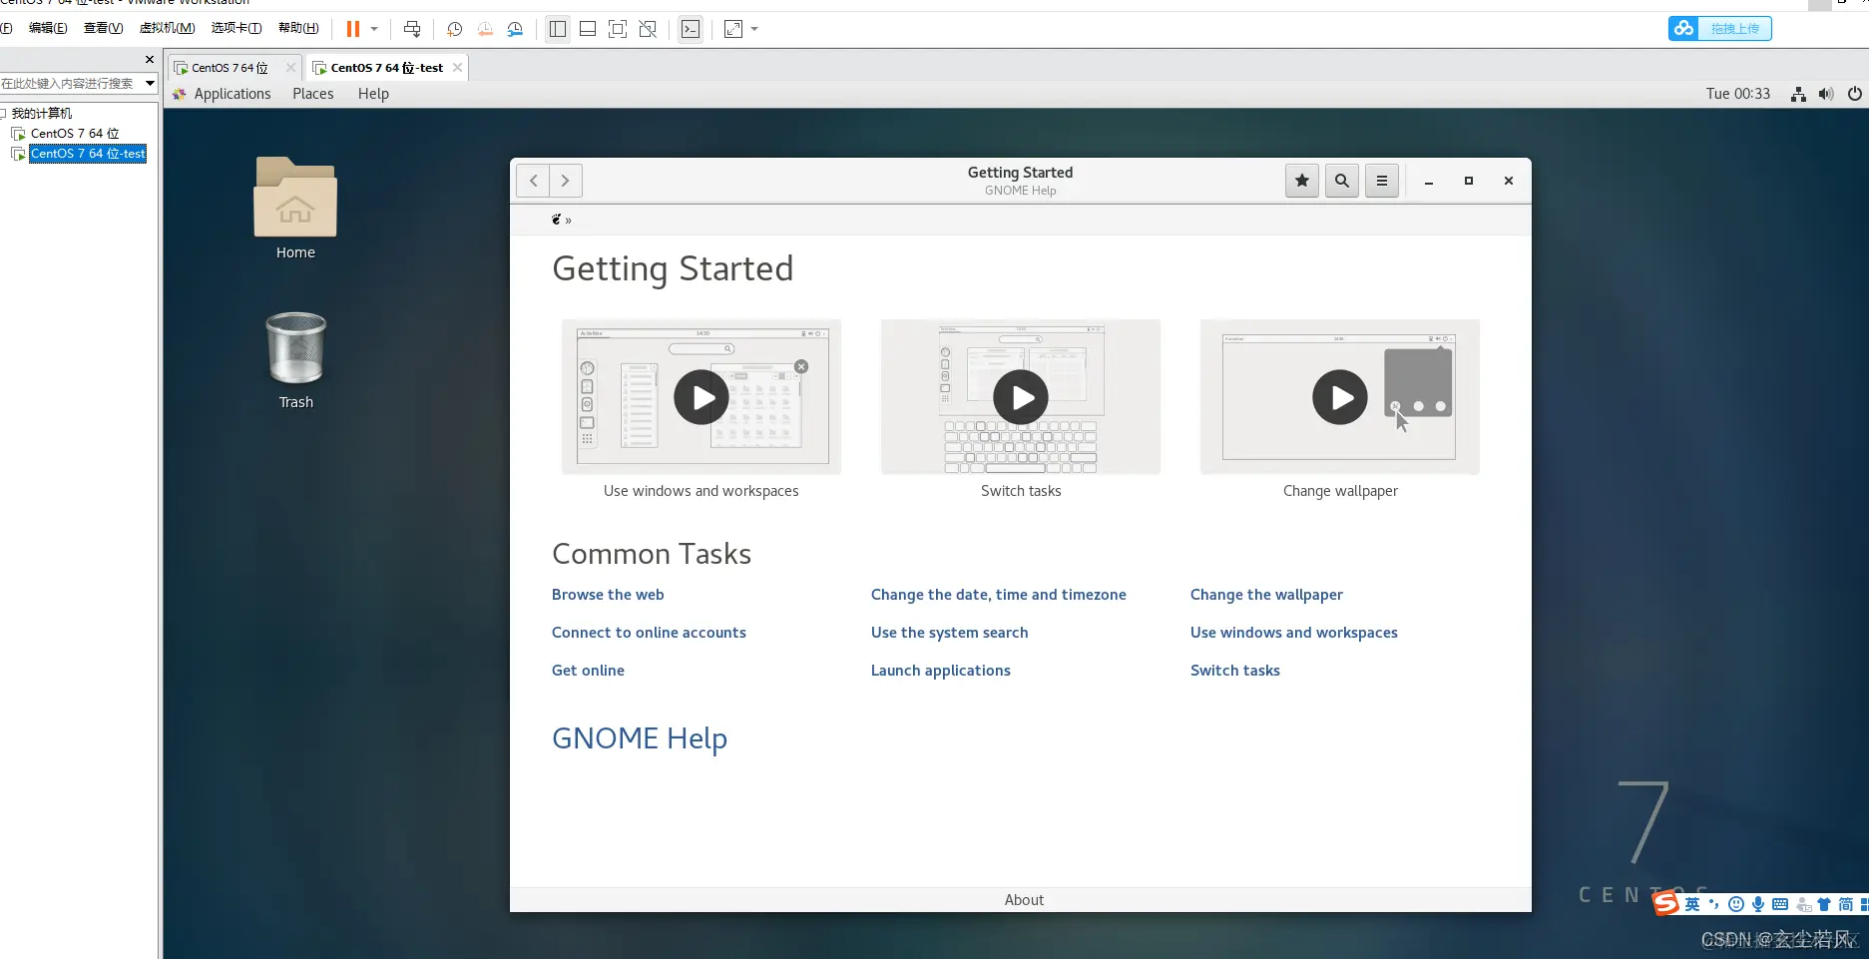Open Connect to online accounts link
Screen dimensions: 1869x959
tap(649, 633)
